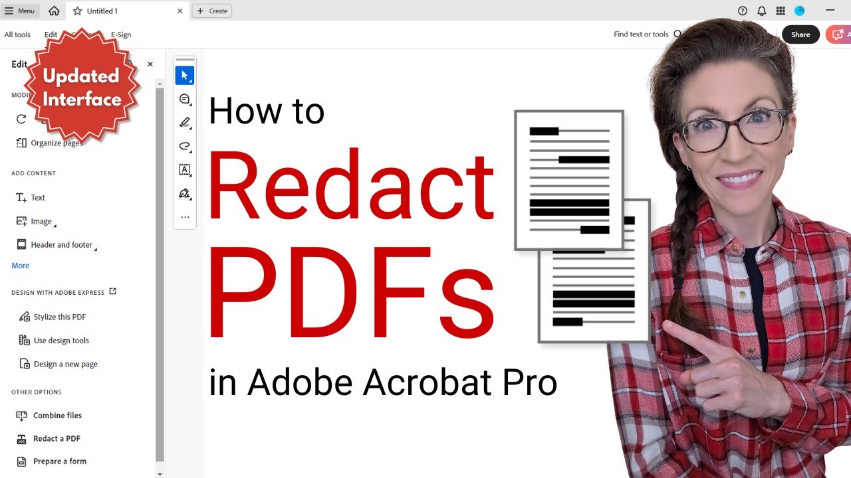Select the Draw freehand loop tool
851x478 pixels.
coord(185,146)
